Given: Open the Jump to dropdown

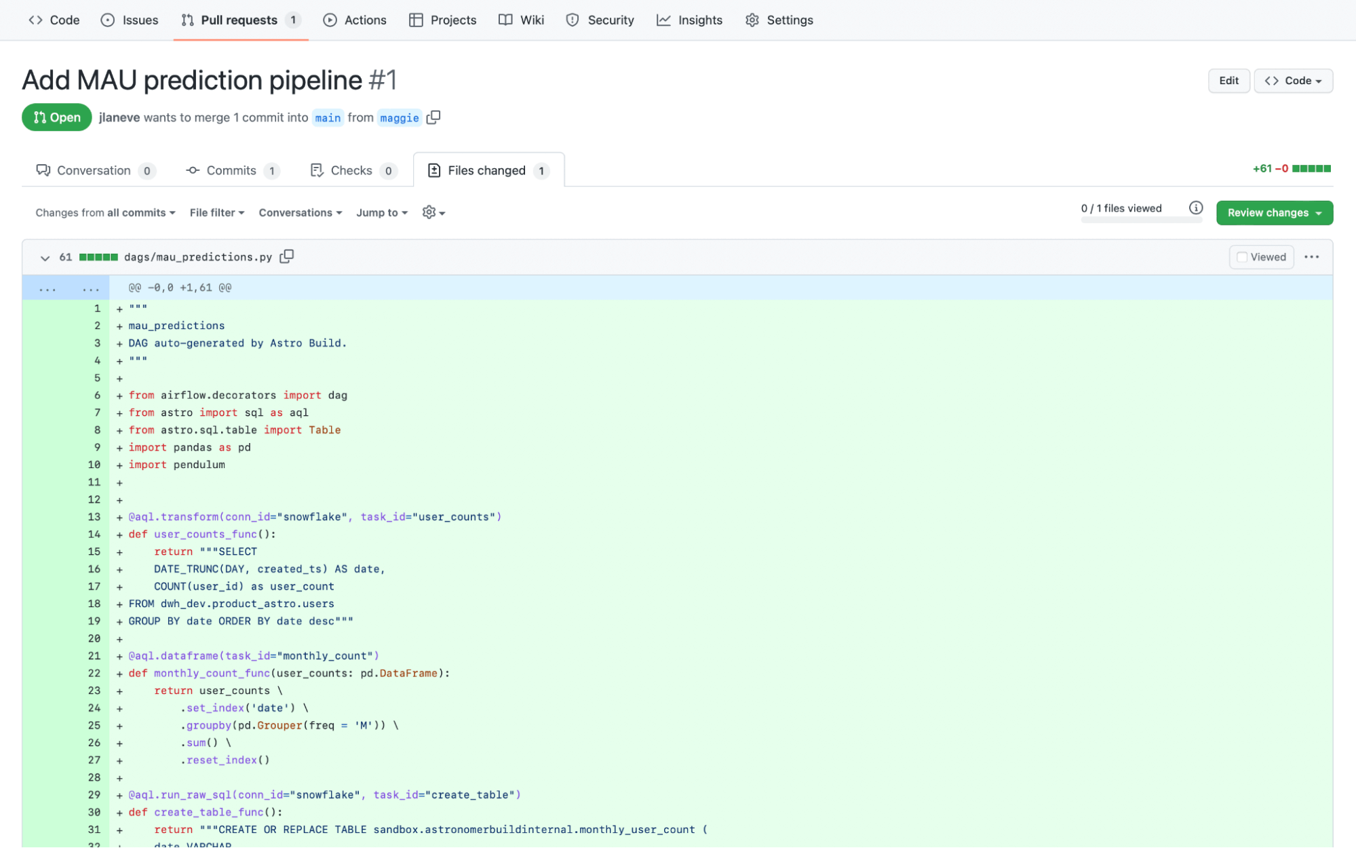Looking at the screenshot, I should (381, 212).
